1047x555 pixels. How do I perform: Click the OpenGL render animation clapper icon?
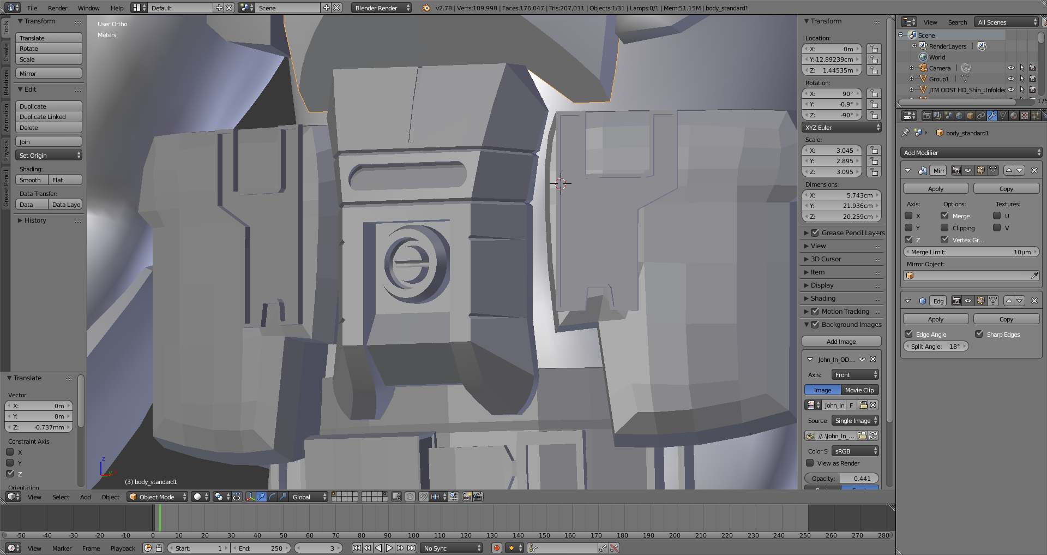[x=478, y=497]
